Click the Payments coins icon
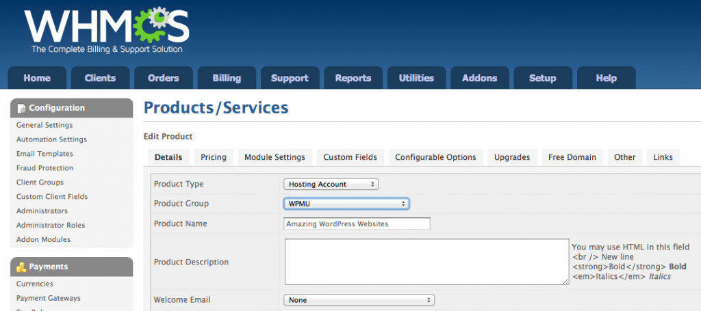Screen dimensions: 701x311 coord(21,267)
